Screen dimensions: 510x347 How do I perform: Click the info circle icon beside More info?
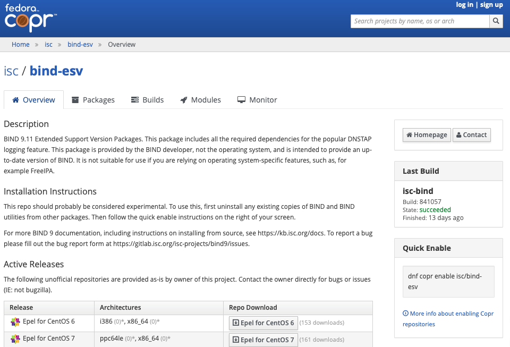pyautogui.click(x=405, y=314)
